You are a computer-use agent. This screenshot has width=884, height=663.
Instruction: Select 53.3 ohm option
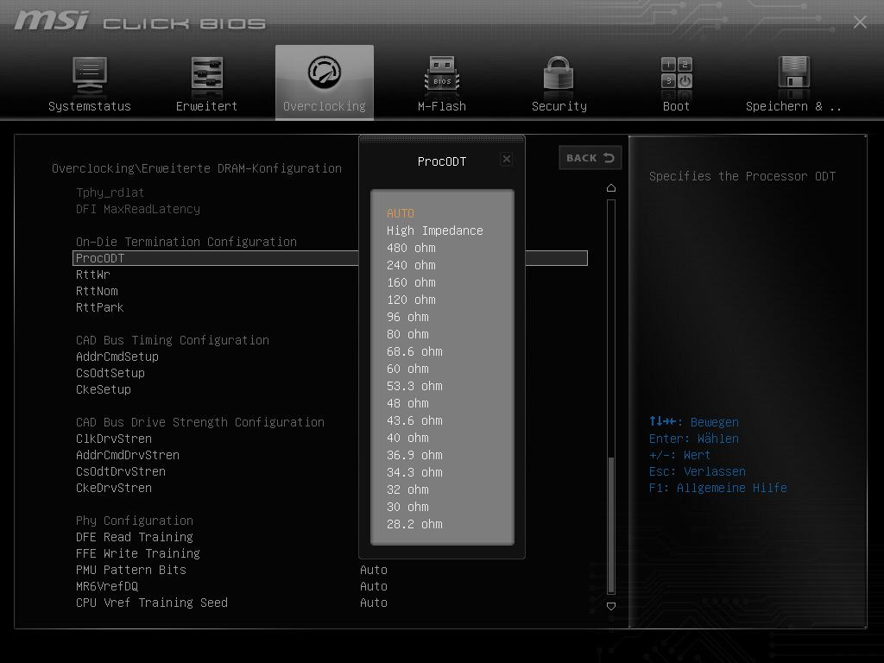[x=414, y=386]
